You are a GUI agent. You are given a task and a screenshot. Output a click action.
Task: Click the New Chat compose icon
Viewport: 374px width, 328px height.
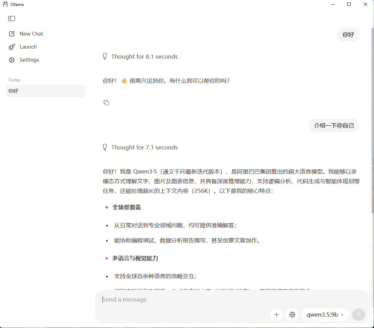coord(12,34)
